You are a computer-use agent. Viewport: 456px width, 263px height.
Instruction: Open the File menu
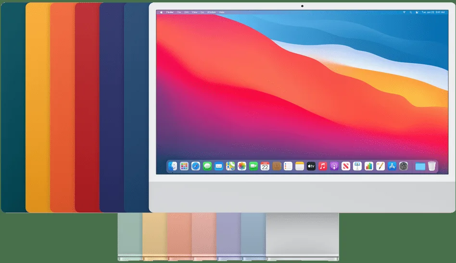[179, 12]
